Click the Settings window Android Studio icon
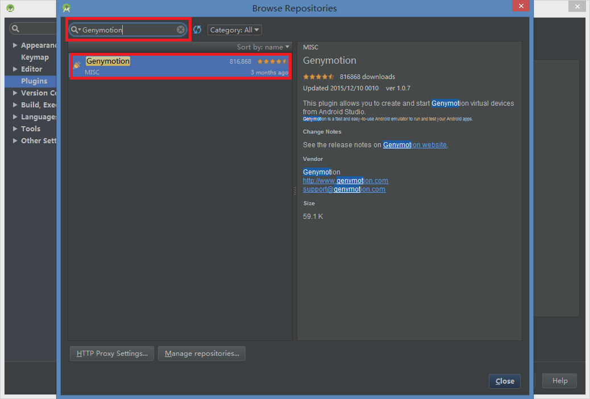Viewport: 590px width, 399px height. [10, 8]
